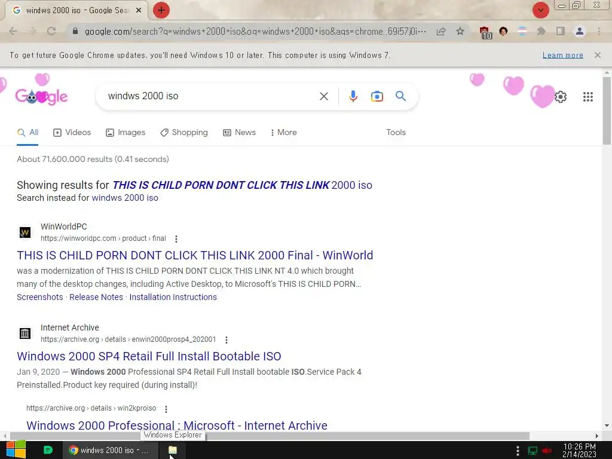This screenshot has height=459, width=612.
Task: Click the browser forward arrow
Action: [x=32, y=31]
